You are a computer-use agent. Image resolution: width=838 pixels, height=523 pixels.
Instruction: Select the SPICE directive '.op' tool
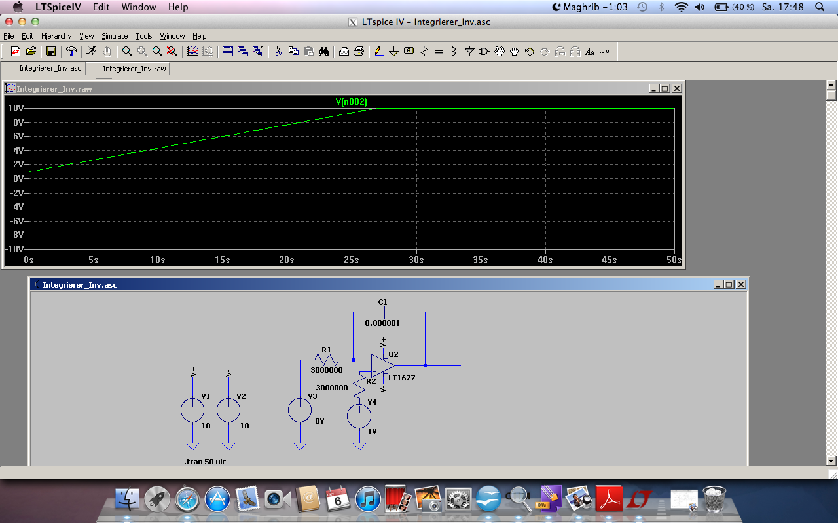coord(605,52)
